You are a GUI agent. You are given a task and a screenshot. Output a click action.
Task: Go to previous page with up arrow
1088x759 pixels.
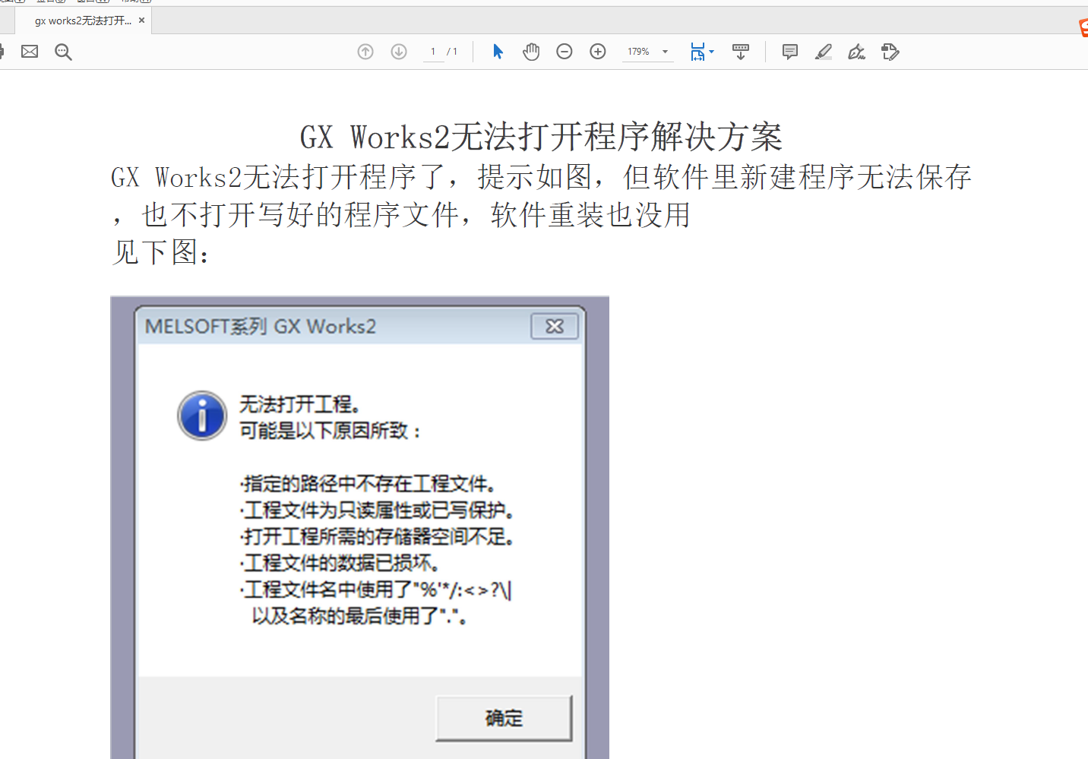(x=365, y=52)
